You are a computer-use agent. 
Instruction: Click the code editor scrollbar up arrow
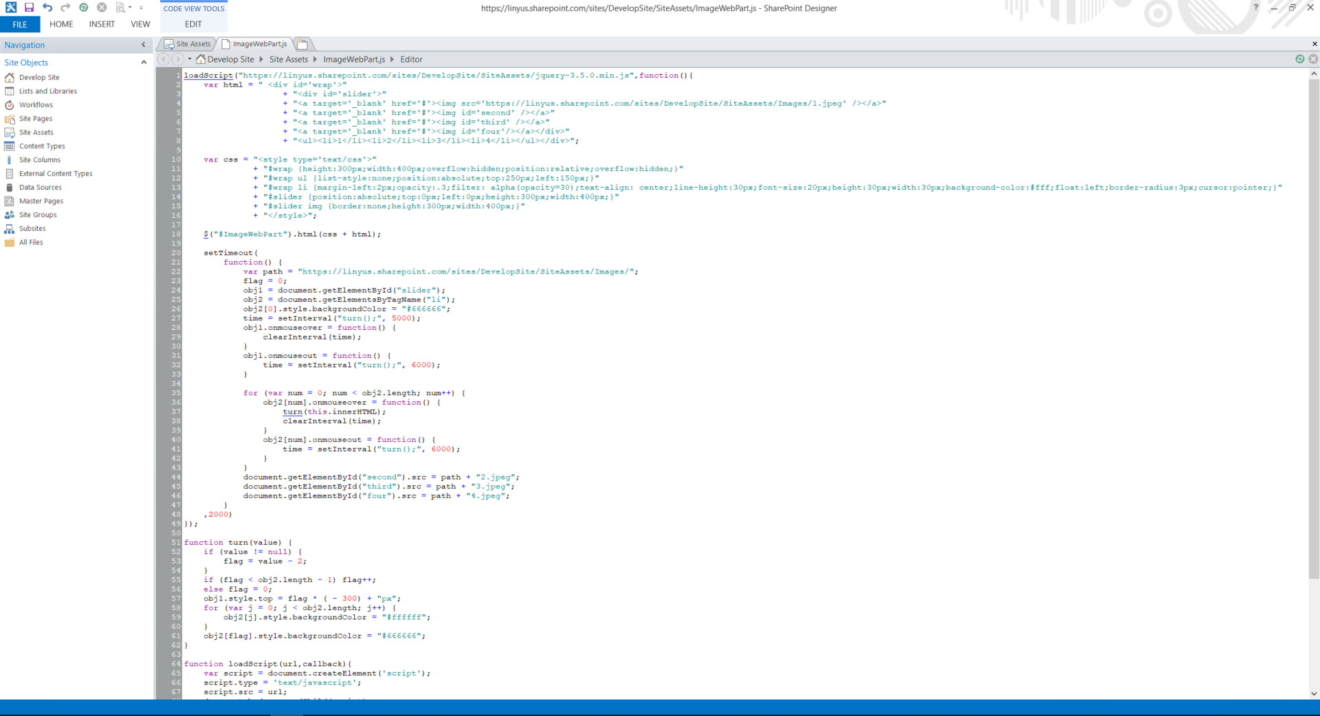tap(1314, 74)
